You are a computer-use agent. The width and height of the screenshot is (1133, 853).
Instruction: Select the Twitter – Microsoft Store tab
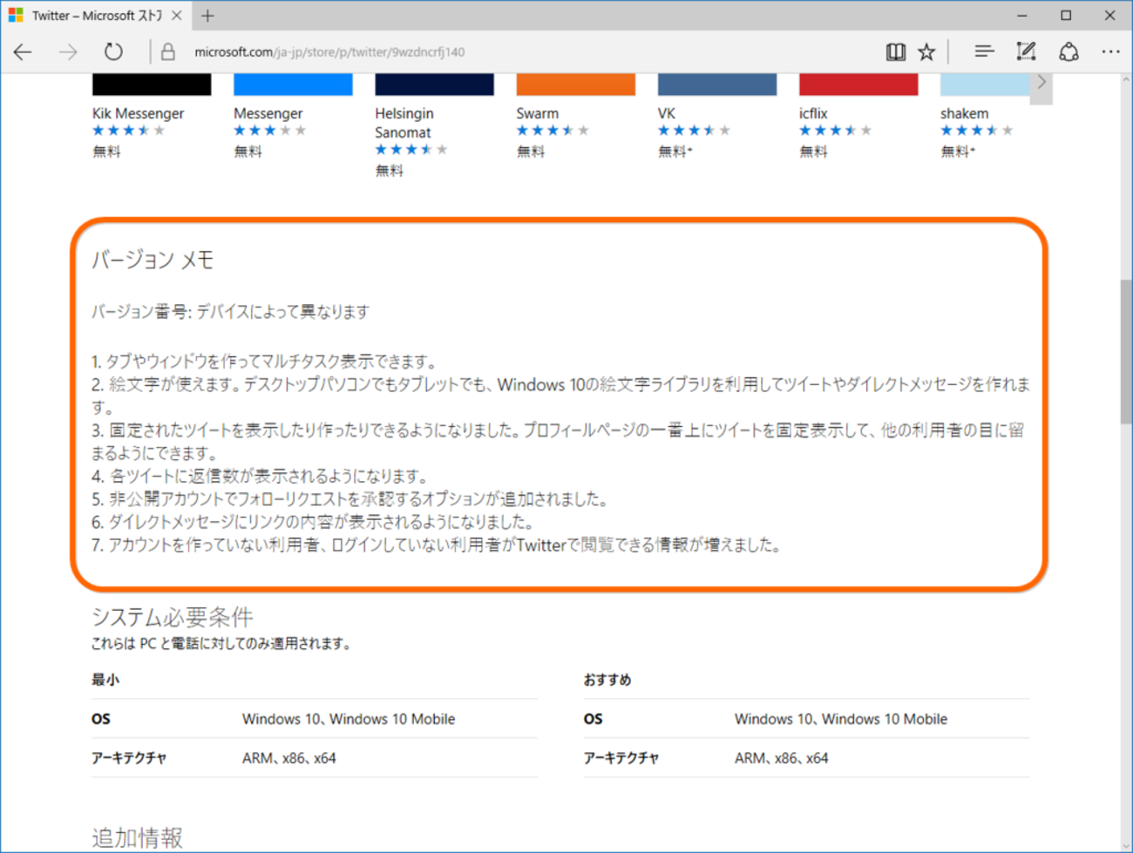pyautogui.click(x=96, y=16)
